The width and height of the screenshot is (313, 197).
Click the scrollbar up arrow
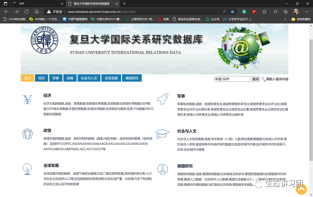pyautogui.click(x=311, y=26)
